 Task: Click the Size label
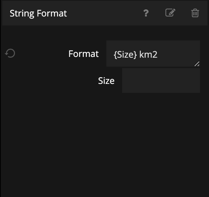(x=106, y=81)
